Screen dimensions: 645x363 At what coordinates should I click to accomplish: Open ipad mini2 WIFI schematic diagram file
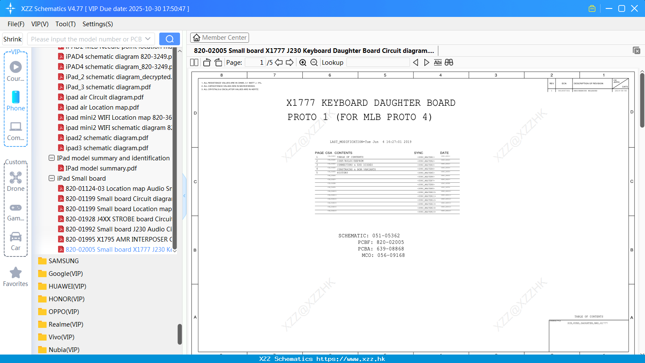pos(115,127)
